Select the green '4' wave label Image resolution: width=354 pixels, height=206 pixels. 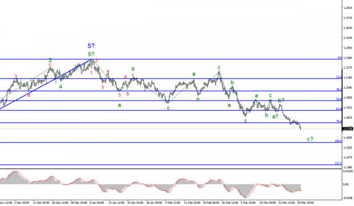(61, 87)
